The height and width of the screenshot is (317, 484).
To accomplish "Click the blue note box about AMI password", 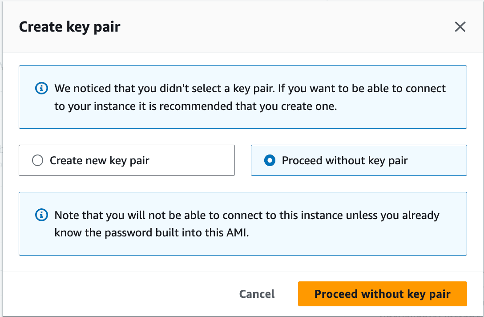I will pos(242,224).
